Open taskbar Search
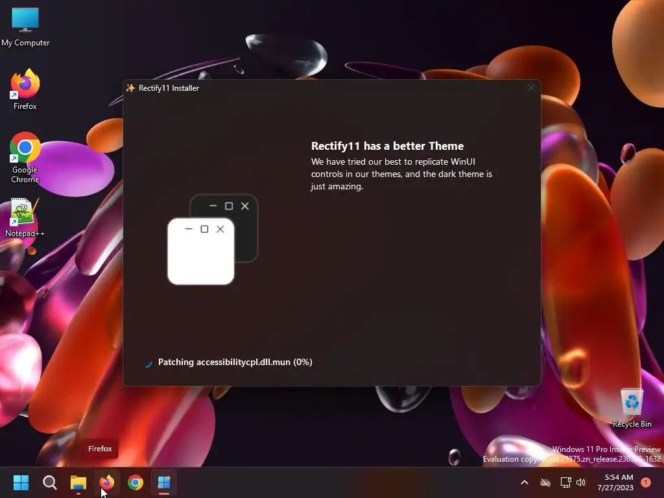The image size is (664, 498). [49, 482]
